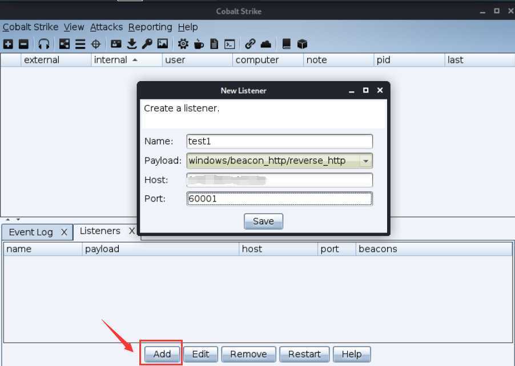Viewport: 515px width, 366px height.
Task: Open the View menu
Action: point(74,27)
